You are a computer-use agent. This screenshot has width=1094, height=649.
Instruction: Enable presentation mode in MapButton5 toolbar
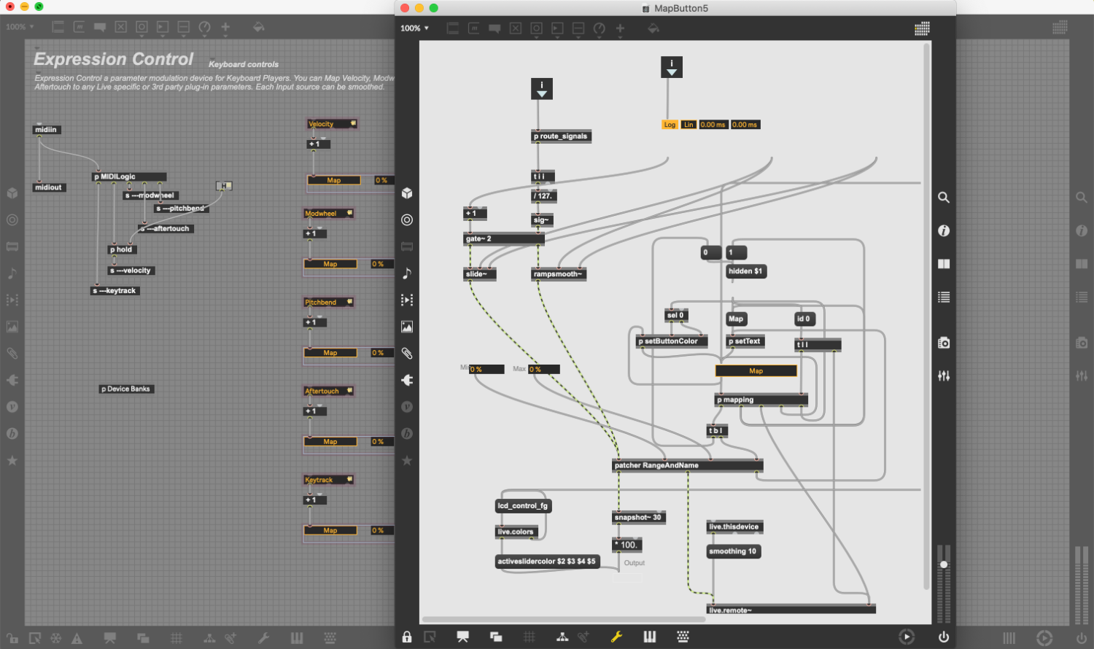pyautogui.click(x=462, y=637)
